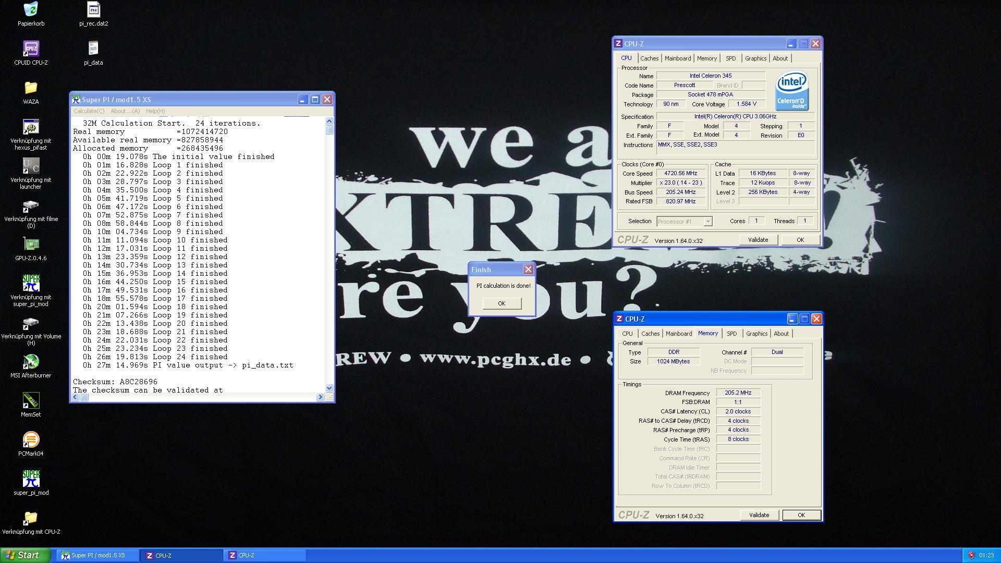Click the Memory CPU-Z window title icon
This screenshot has height=563, width=1001.
click(x=619, y=319)
